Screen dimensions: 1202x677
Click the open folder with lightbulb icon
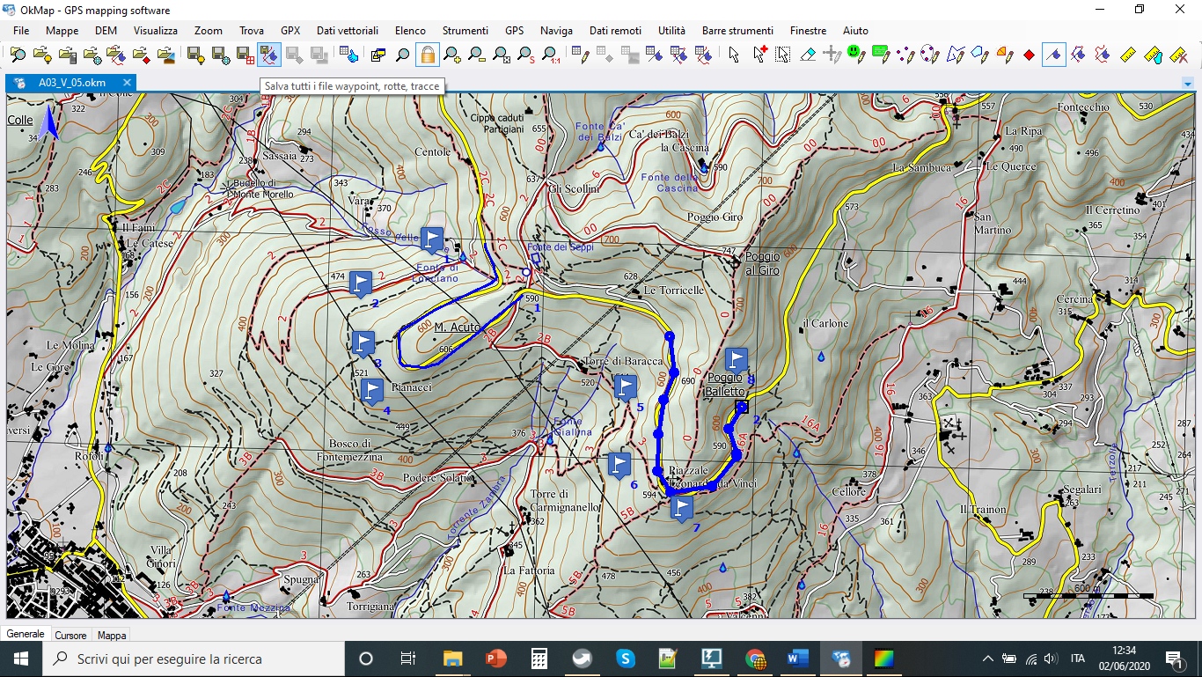pyautogui.click(x=42, y=55)
